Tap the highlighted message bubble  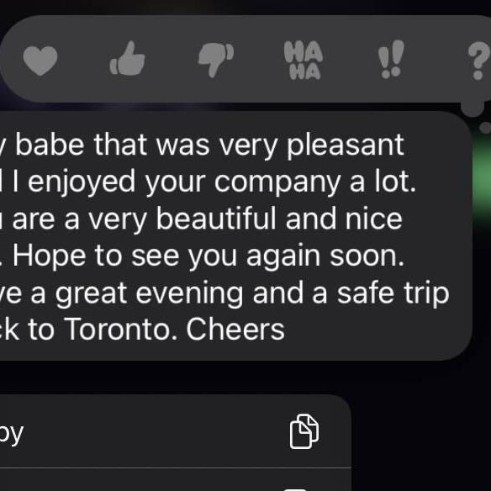click(x=235, y=235)
